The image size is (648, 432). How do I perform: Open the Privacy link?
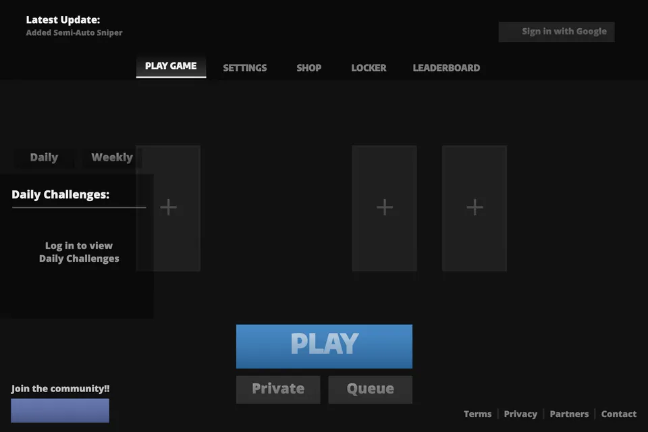coord(520,414)
